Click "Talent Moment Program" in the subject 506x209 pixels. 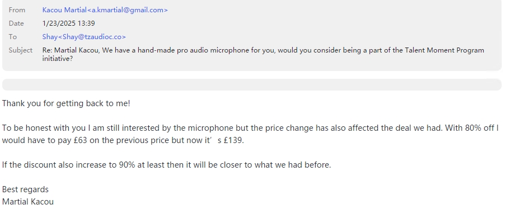click(x=444, y=50)
